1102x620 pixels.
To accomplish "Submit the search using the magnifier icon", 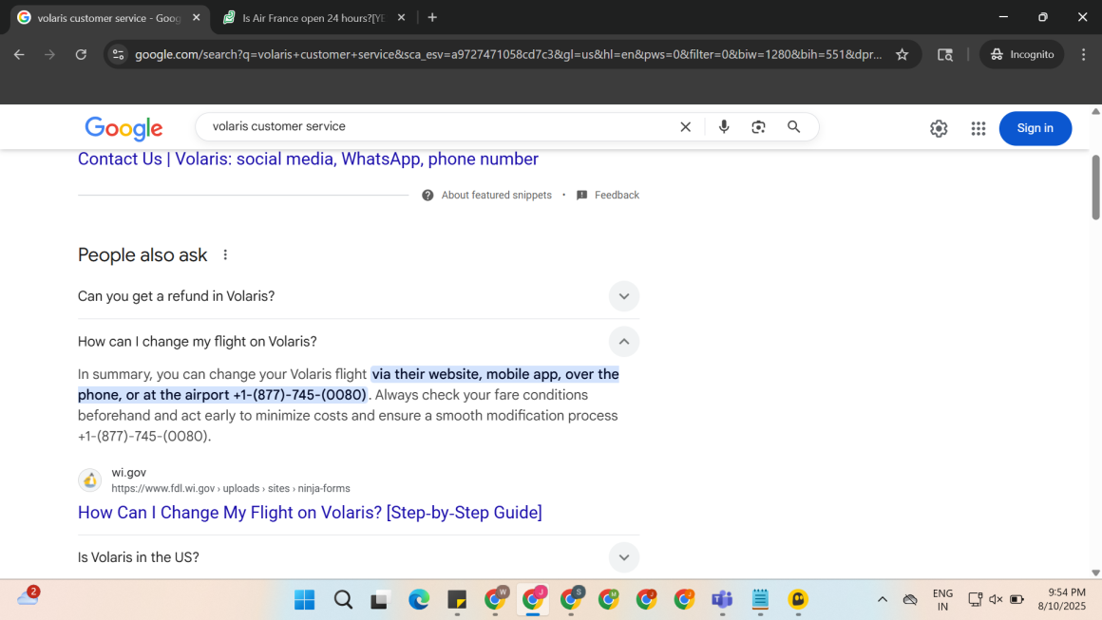I will click(793, 127).
